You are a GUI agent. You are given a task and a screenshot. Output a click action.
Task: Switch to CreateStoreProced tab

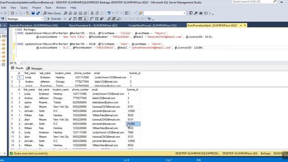coord(153,26)
